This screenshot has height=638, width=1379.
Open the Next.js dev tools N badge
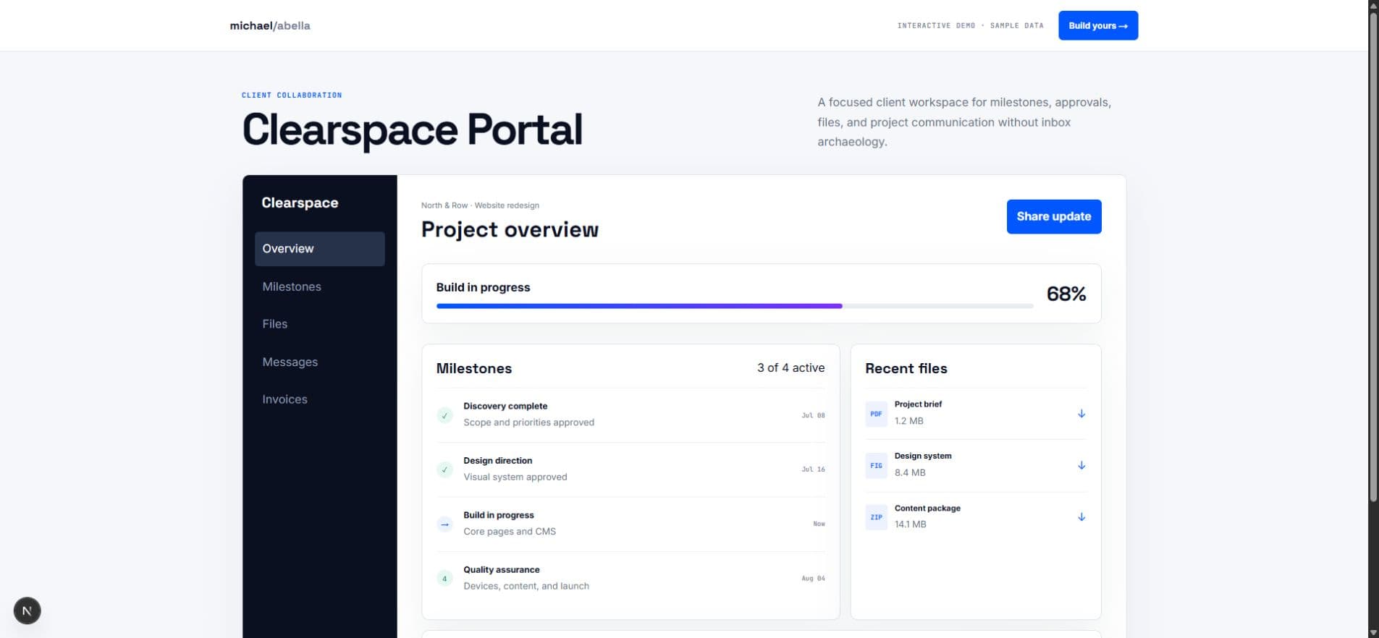[x=27, y=611]
